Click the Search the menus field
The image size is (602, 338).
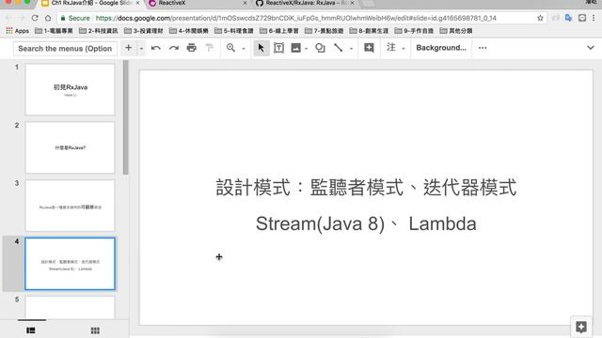pyautogui.click(x=65, y=49)
